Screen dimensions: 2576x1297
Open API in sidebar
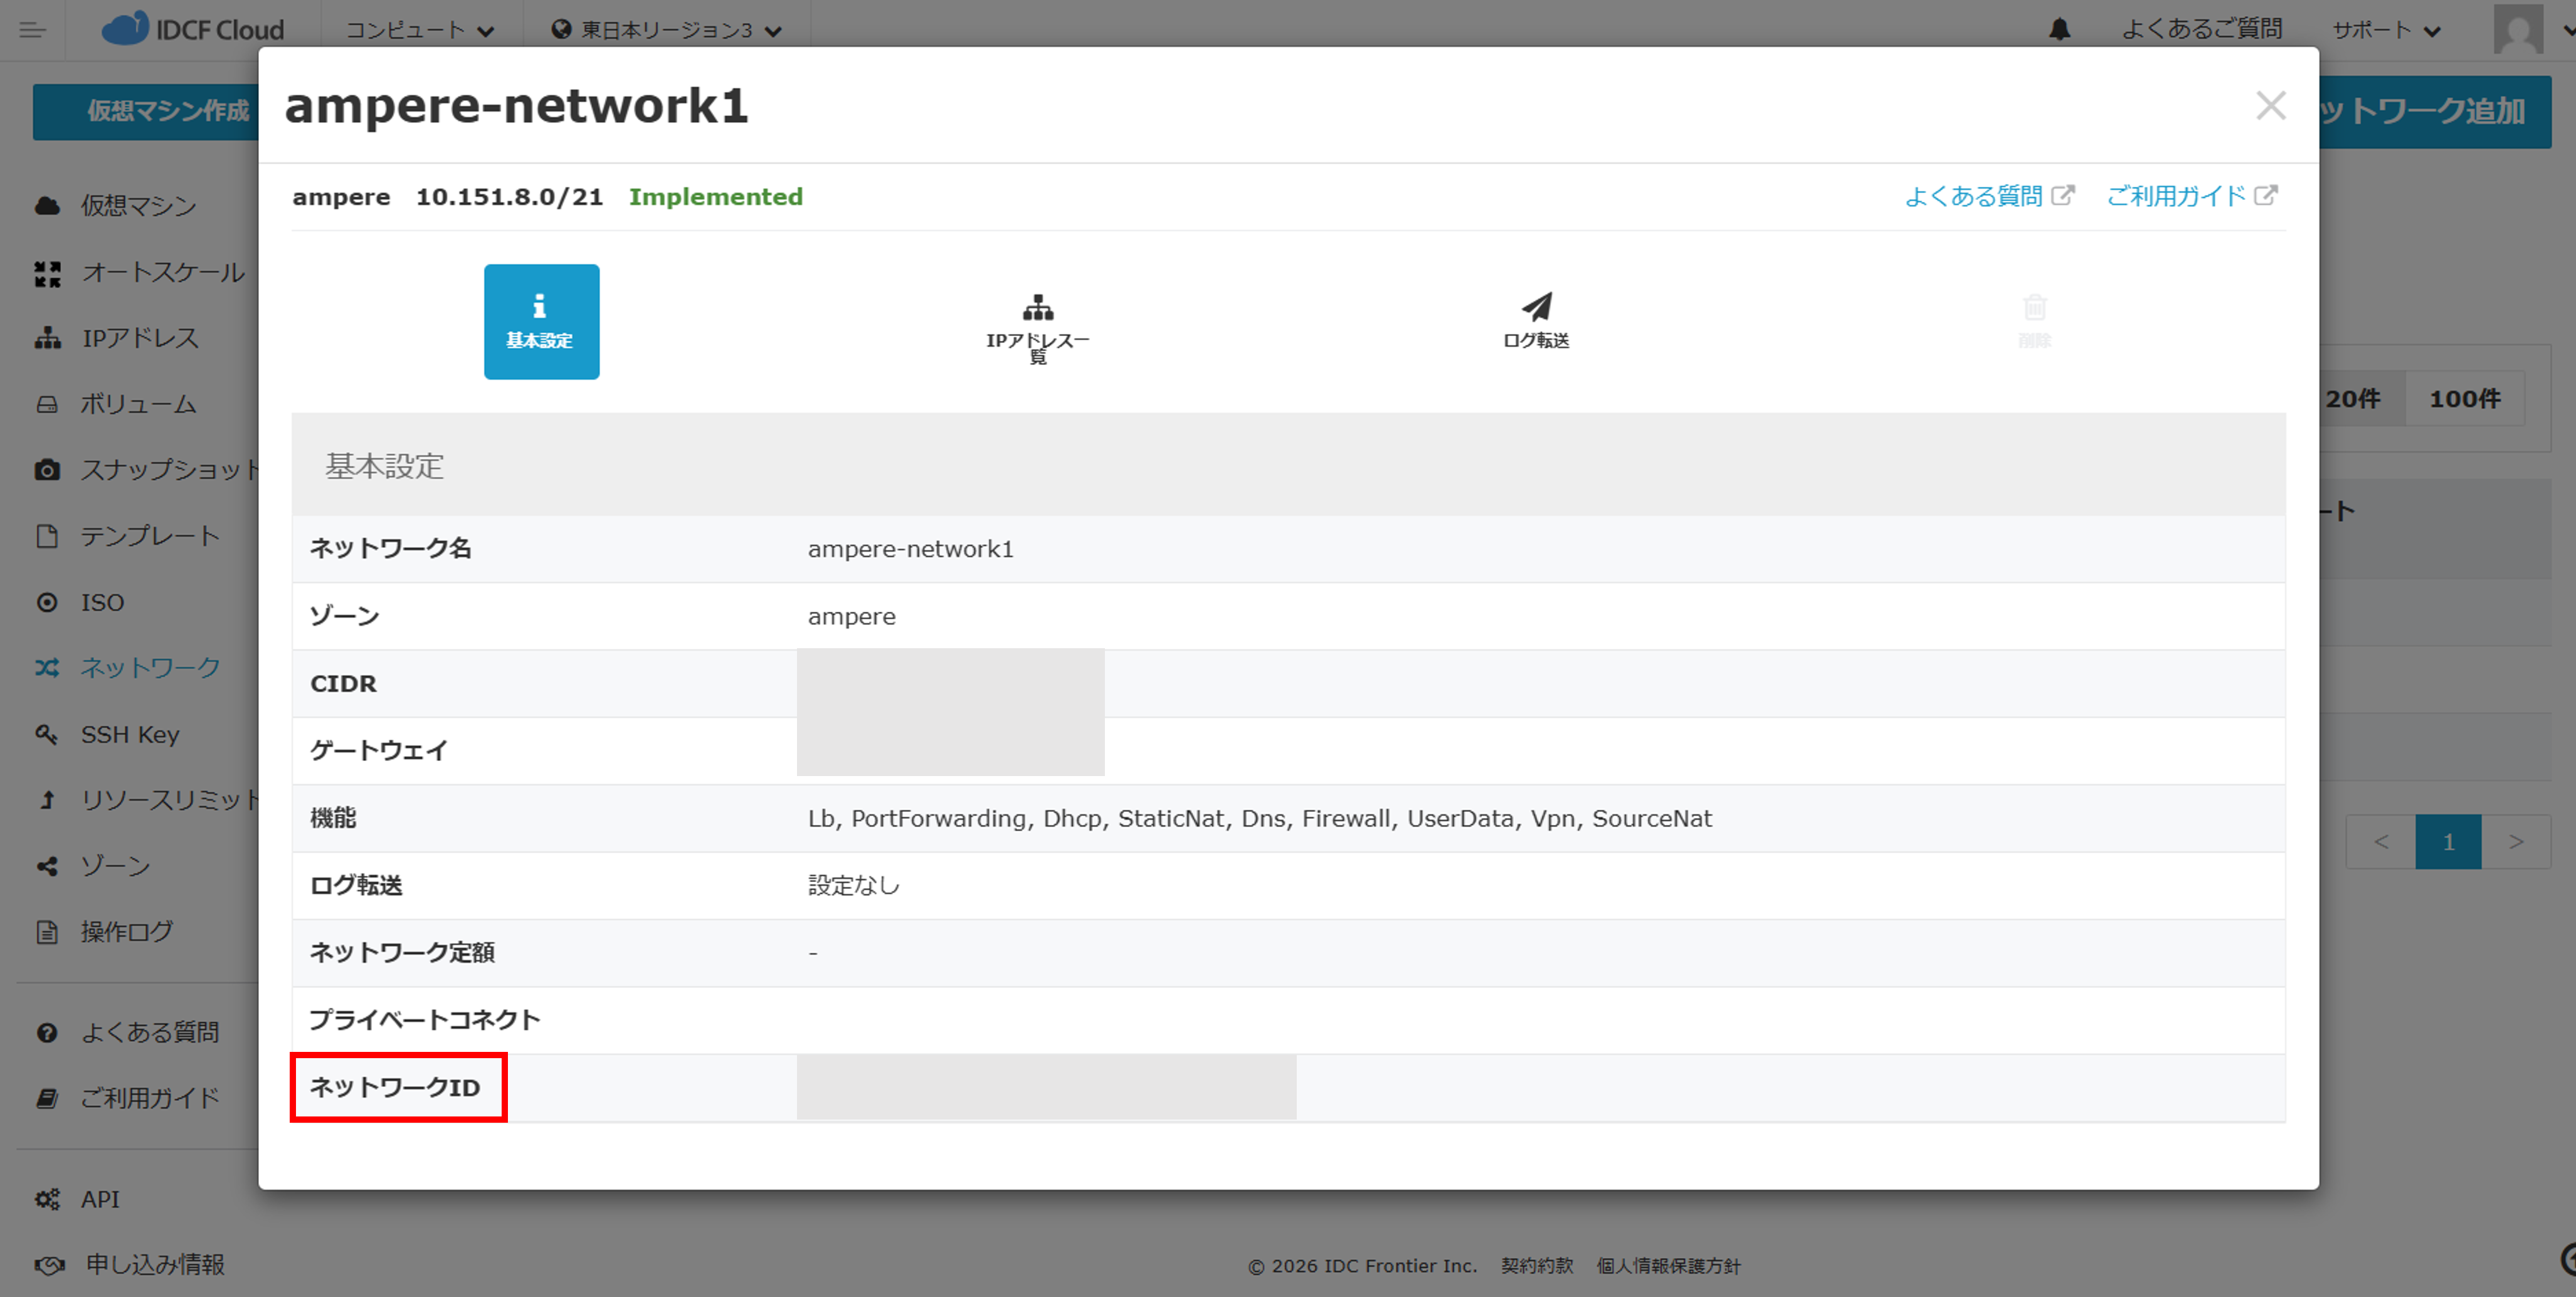[x=100, y=1199]
